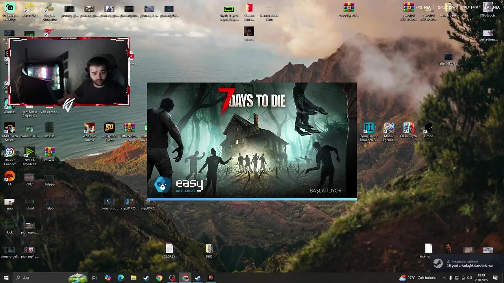Select the pionarq-bir... video file

pyautogui.click(x=169, y=11)
